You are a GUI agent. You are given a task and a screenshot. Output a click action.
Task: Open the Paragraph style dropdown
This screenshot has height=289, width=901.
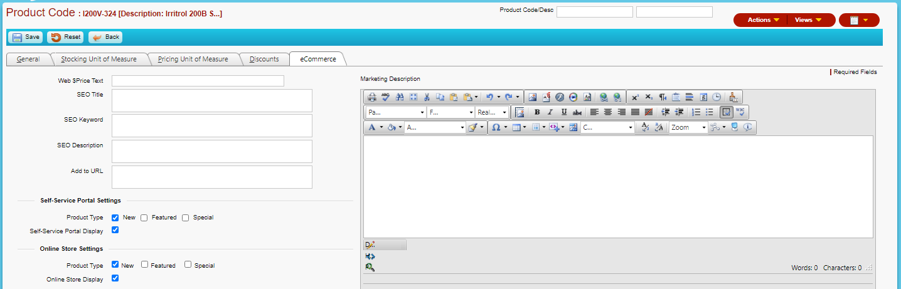(396, 112)
